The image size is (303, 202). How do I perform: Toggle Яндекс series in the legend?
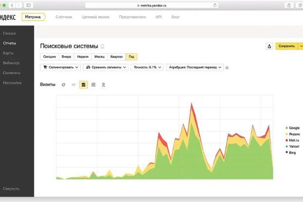click(x=293, y=134)
